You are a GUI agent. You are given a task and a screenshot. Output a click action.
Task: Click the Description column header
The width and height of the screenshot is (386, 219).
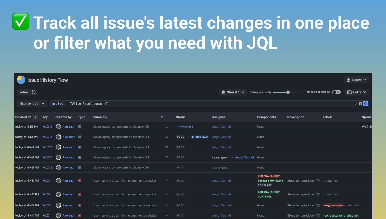point(296,117)
